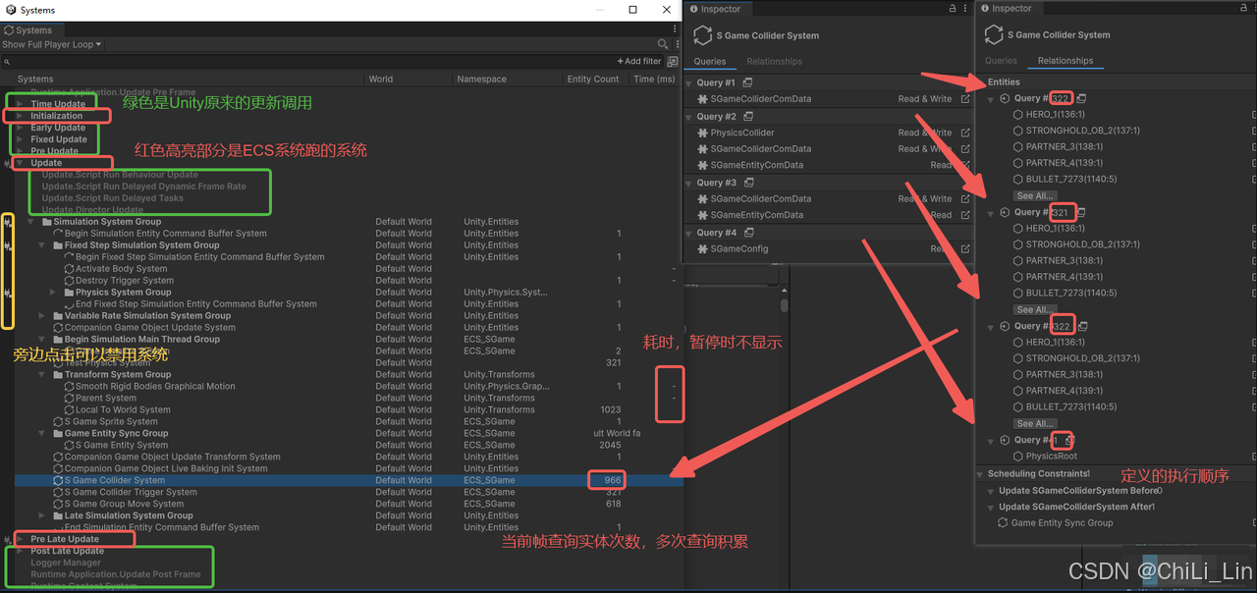
Task: Click the system icon in right Inspector header
Action: coord(993,34)
